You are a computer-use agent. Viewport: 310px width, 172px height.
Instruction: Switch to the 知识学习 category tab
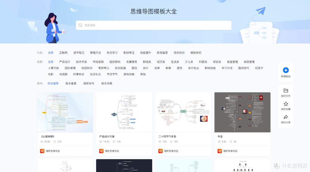click(x=112, y=53)
